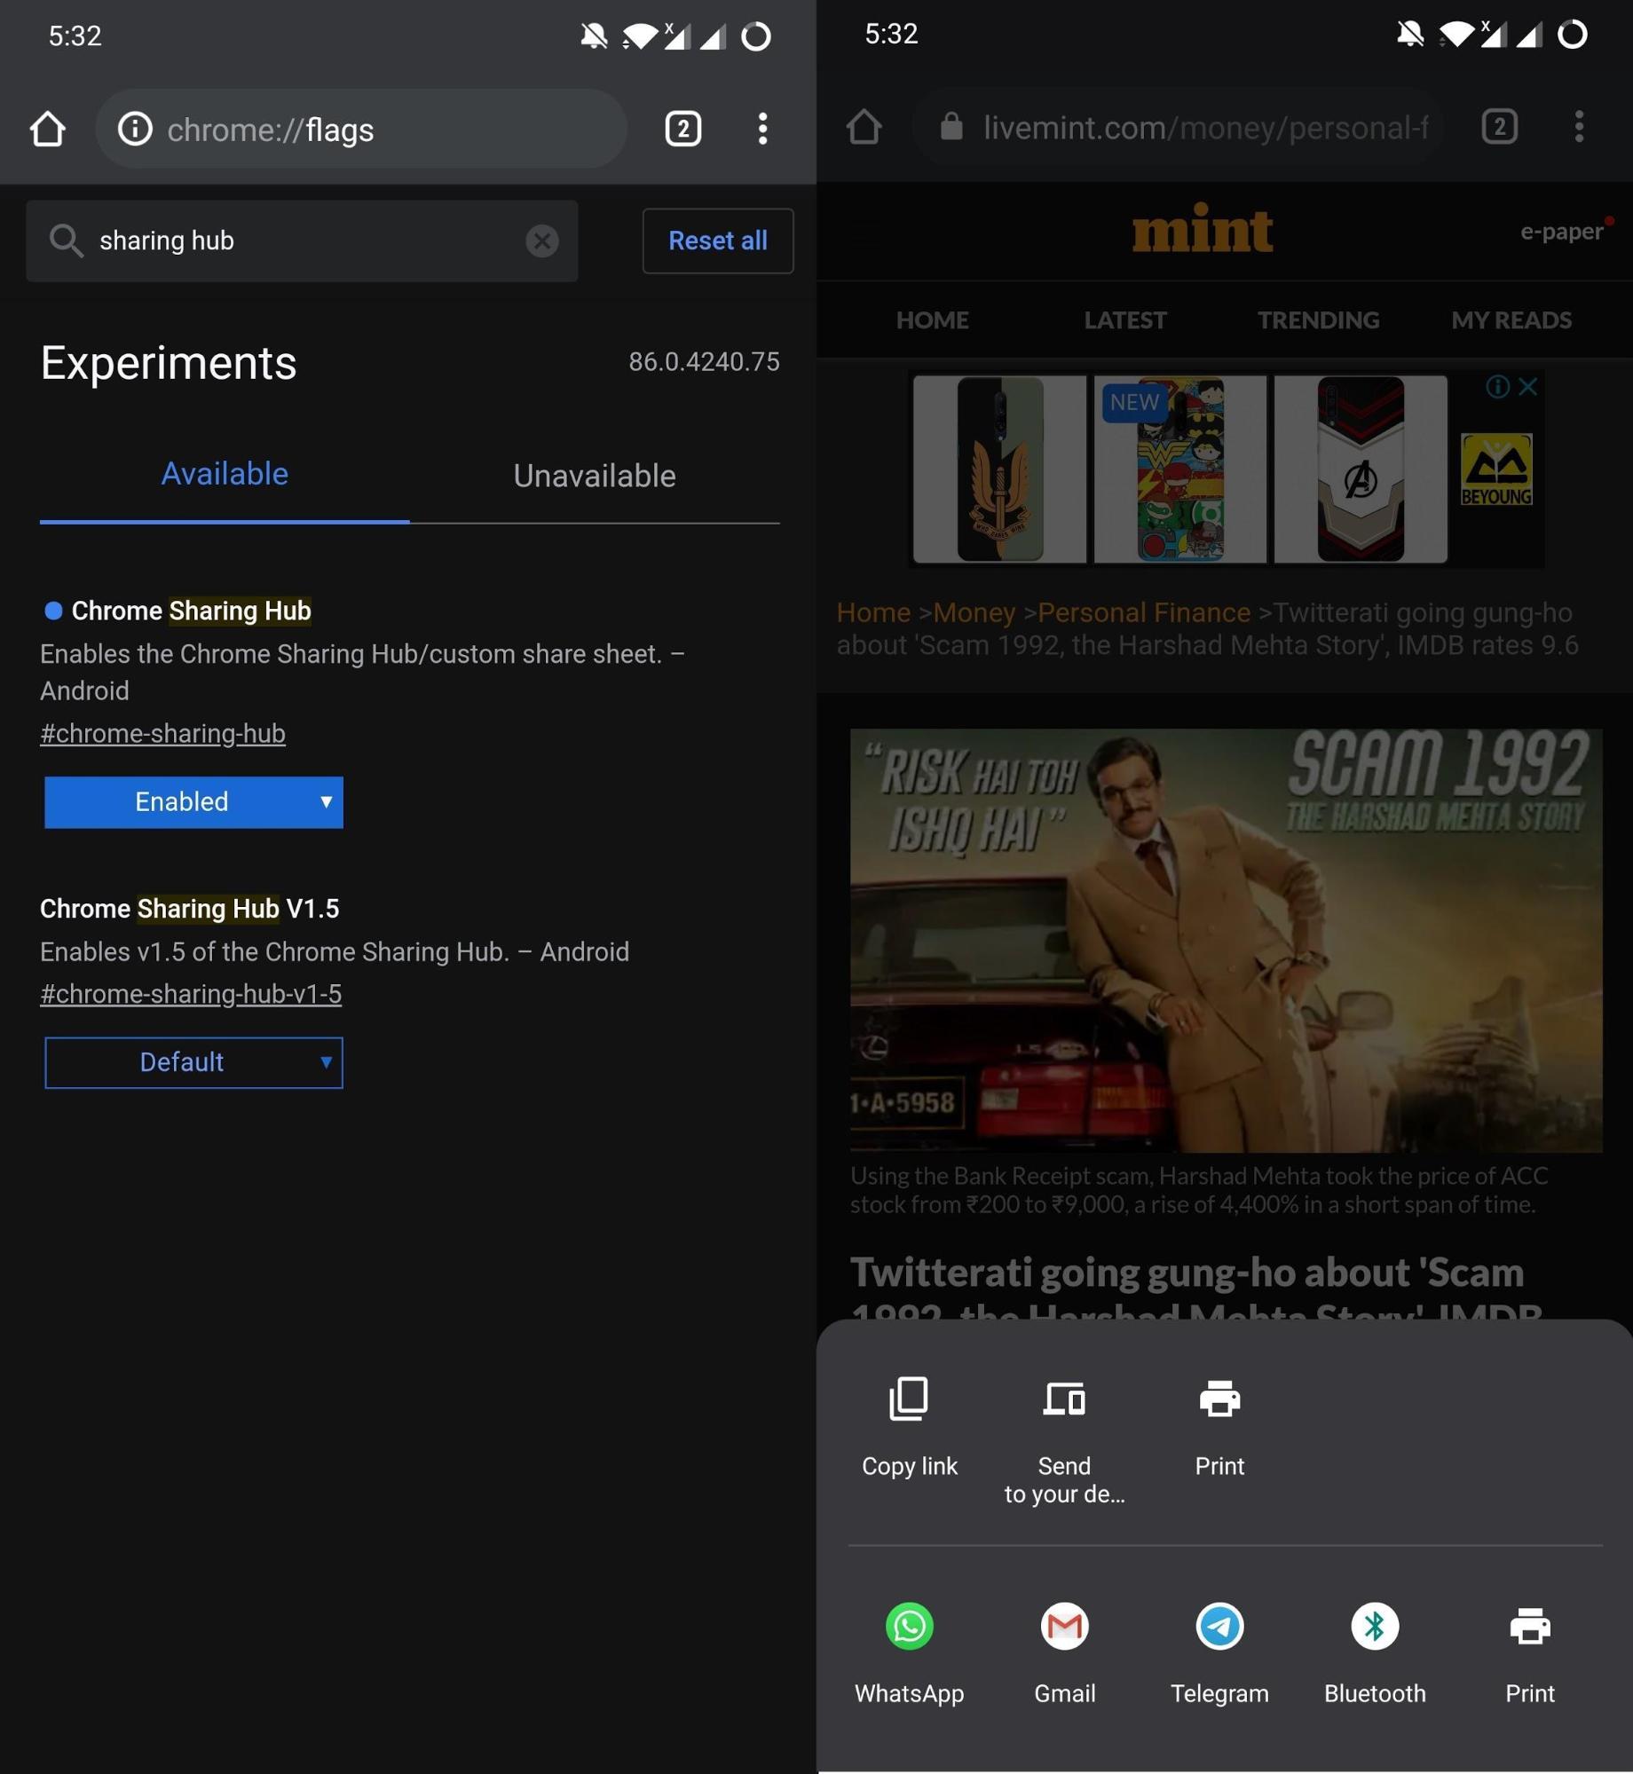Click the NEW superhero phone case ad thumbnail
Viewport: 1633px width, 1774px height.
pyautogui.click(x=1180, y=469)
